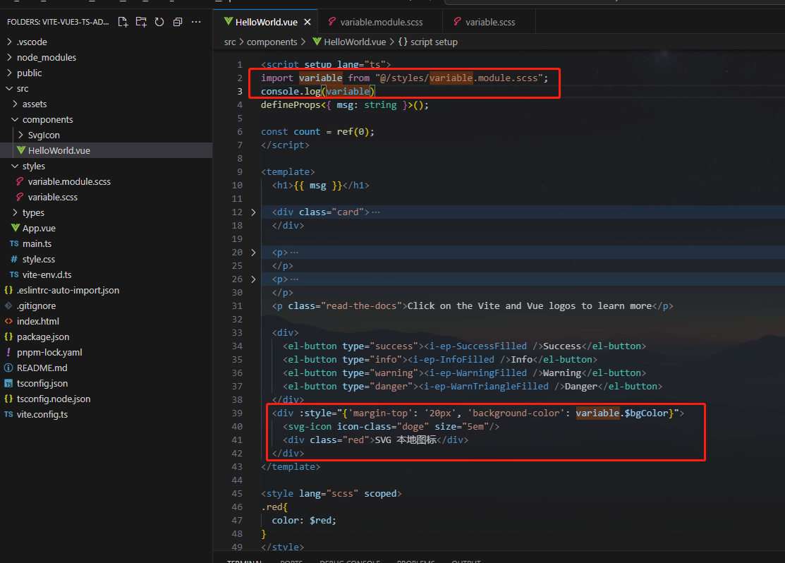Click the Collapse Folders icon in Explorer
This screenshot has width=785, height=563.
pos(177,22)
